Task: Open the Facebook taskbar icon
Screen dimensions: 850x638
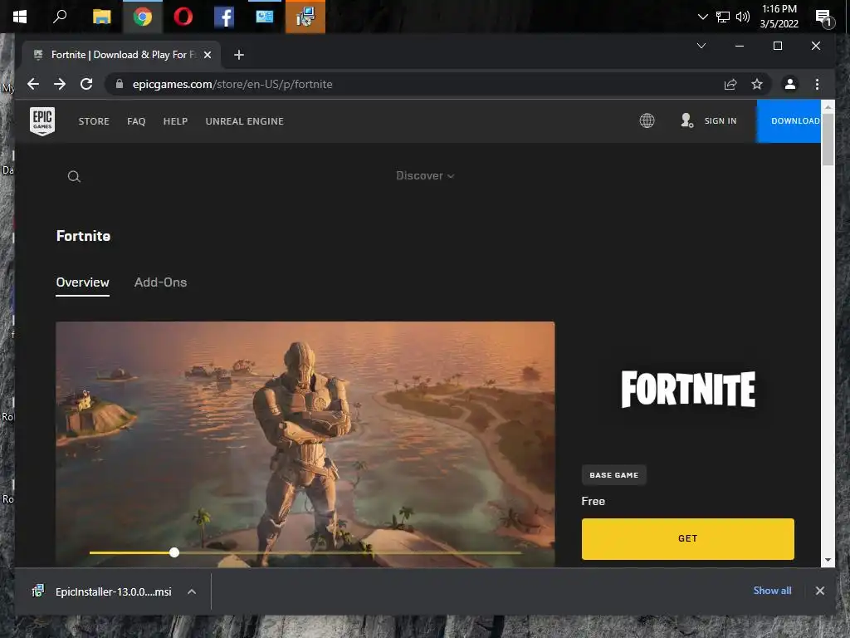Action: 224,17
